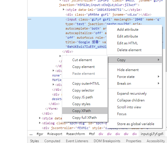Image resolution: width=167 pixels, height=143 pixels.
Task: Choose Copy element in submenu
Action: point(85,67)
